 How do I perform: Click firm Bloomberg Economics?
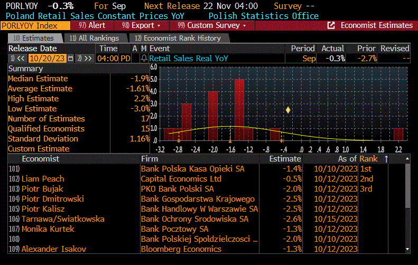(181, 249)
